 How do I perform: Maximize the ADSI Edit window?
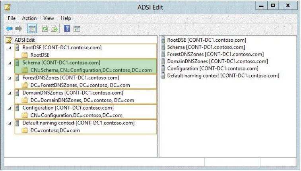tap(273, 6)
